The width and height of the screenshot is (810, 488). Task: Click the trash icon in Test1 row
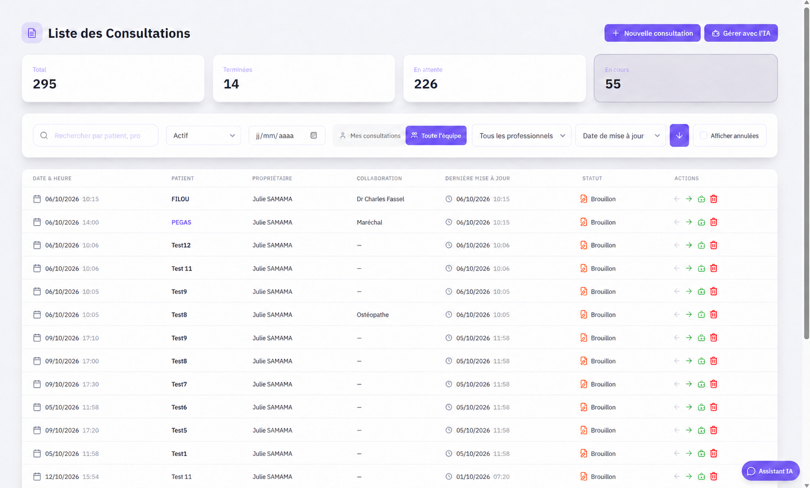pyautogui.click(x=714, y=453)
